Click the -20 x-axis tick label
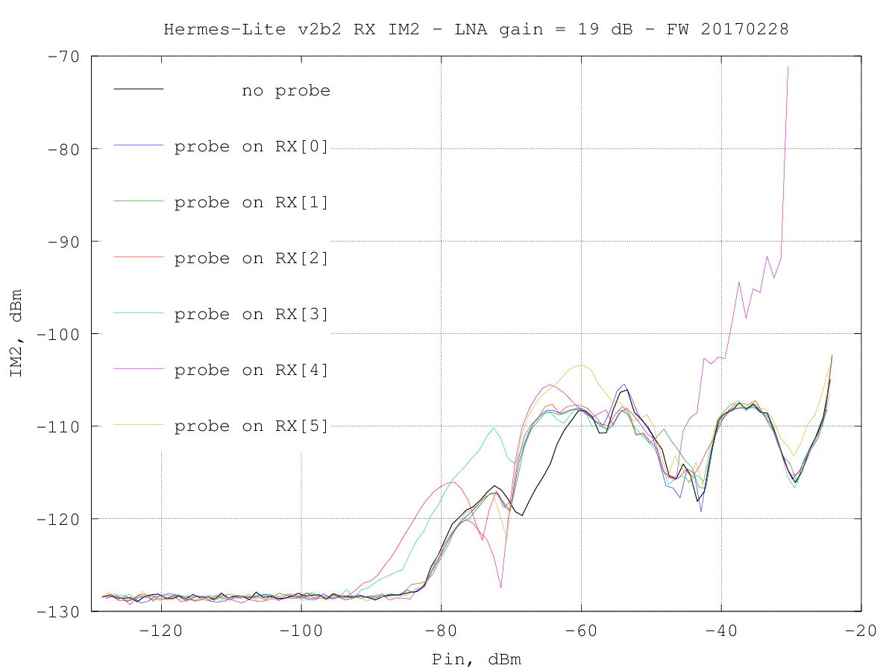 pos(862,631)
